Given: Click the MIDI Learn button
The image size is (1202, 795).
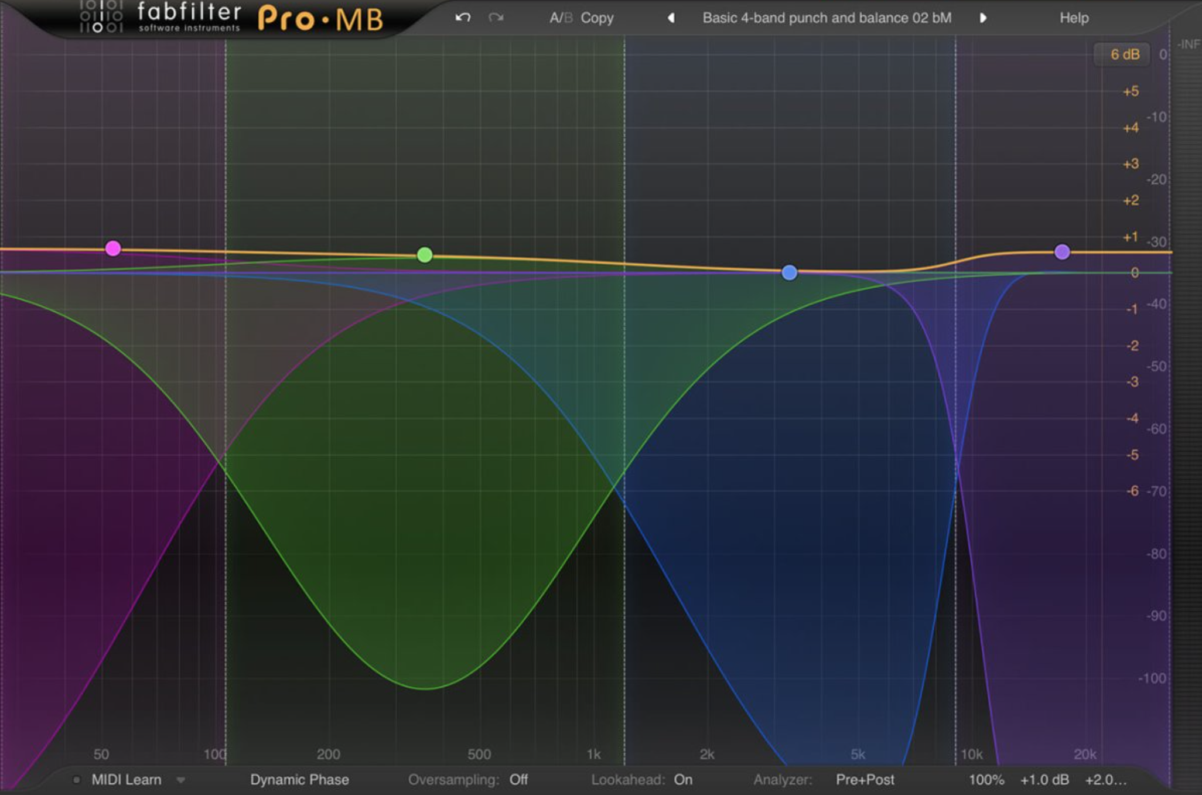Looking at the screenshot, I should coord(127,780).
